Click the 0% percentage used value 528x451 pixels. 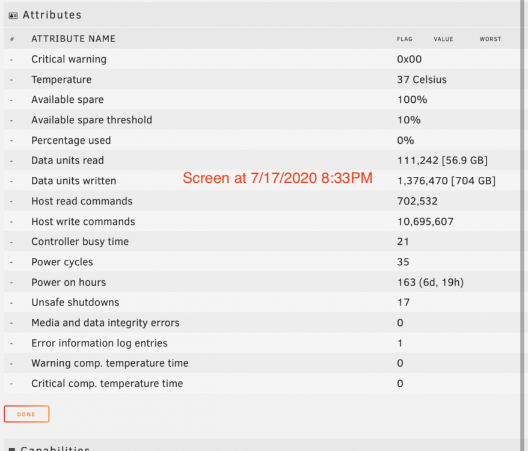click(x=405, y=140)
